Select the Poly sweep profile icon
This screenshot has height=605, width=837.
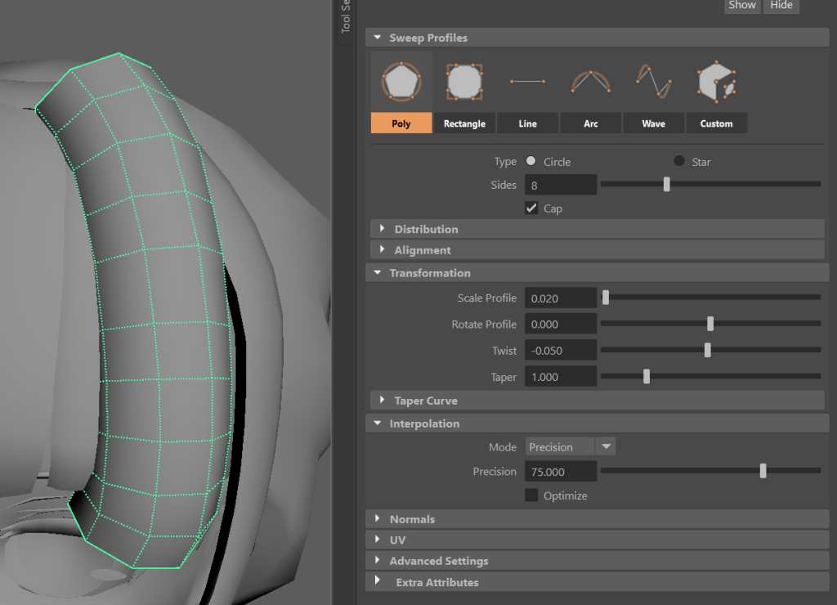coord(401,82)
